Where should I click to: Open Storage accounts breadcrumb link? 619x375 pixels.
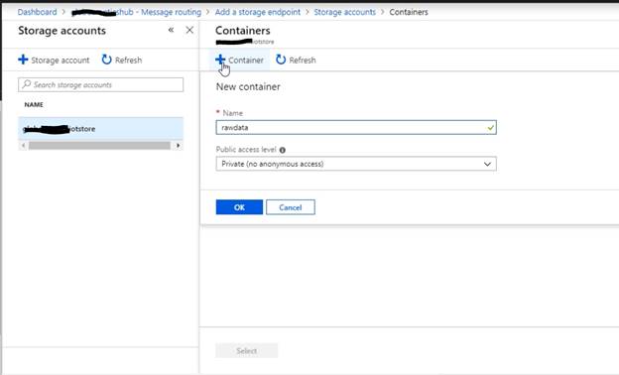click(344, 12)
